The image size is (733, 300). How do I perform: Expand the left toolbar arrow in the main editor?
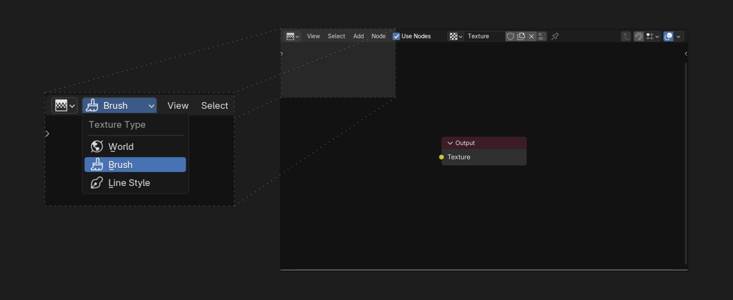pyautogui.click(x=282, y=53)
